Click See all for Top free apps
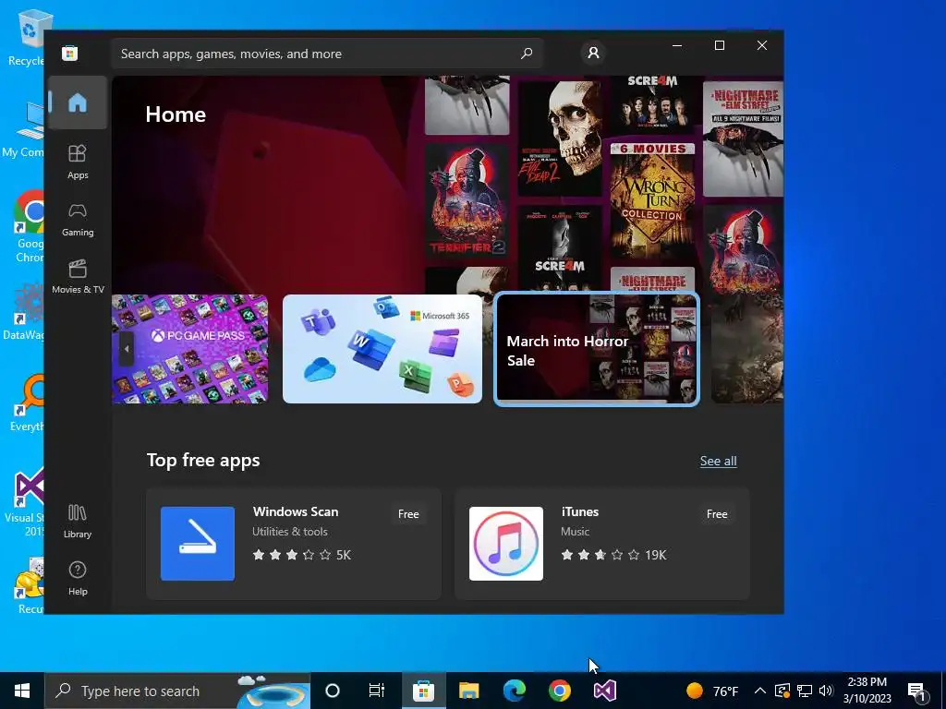This screenshot has height=709, width=946. click(718, 462)
